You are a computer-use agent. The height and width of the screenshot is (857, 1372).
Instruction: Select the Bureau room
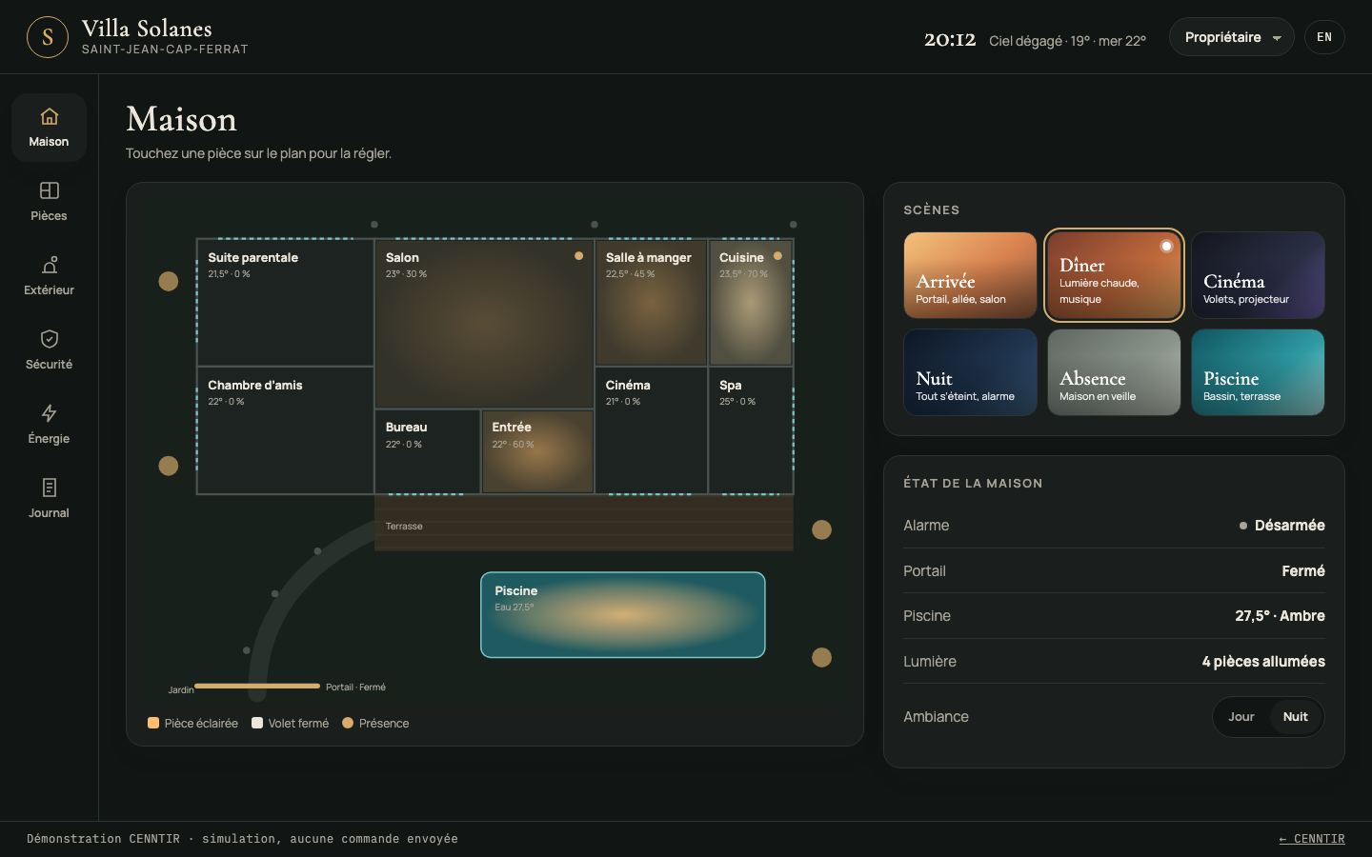pyautogui.click(x=428, y=451)
